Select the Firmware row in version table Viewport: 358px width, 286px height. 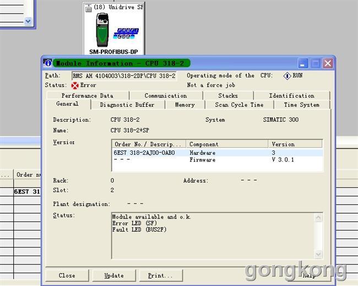coord(218,160)
